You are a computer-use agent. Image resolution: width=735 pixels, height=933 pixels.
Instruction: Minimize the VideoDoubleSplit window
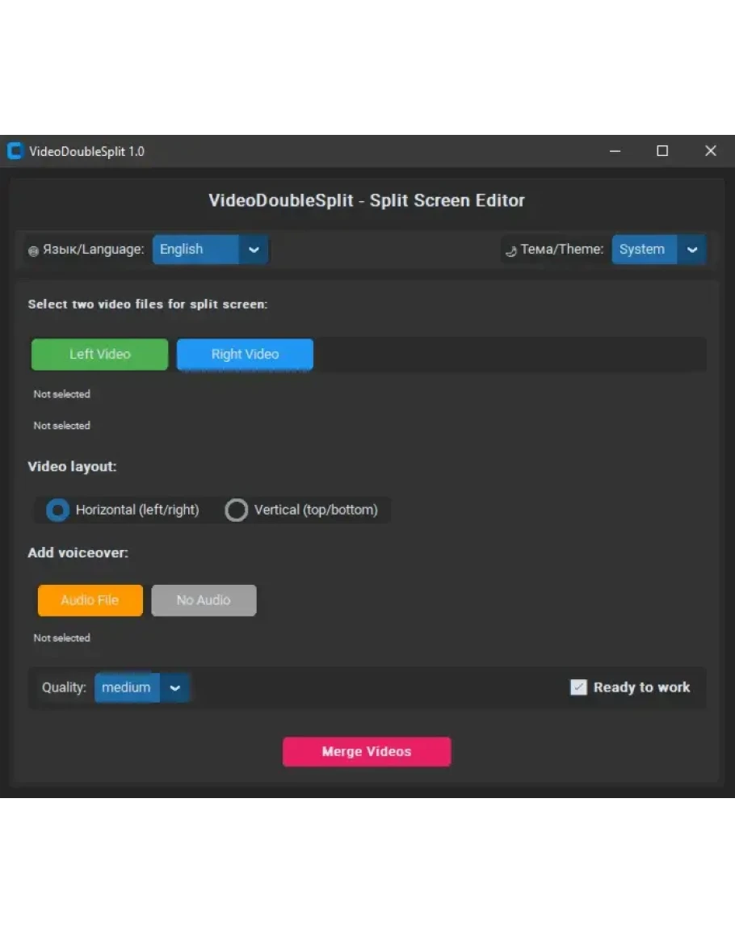coord(615,151)
